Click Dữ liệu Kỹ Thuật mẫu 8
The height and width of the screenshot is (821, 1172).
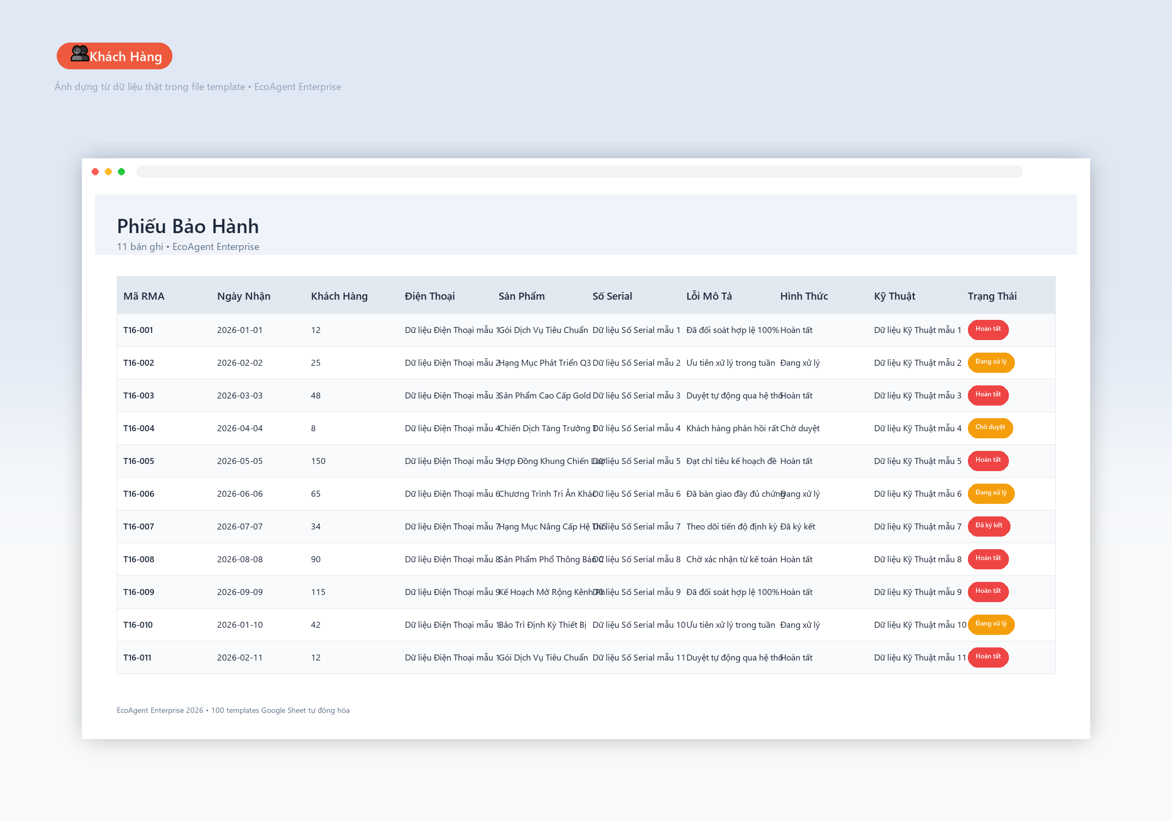(918, 560)
